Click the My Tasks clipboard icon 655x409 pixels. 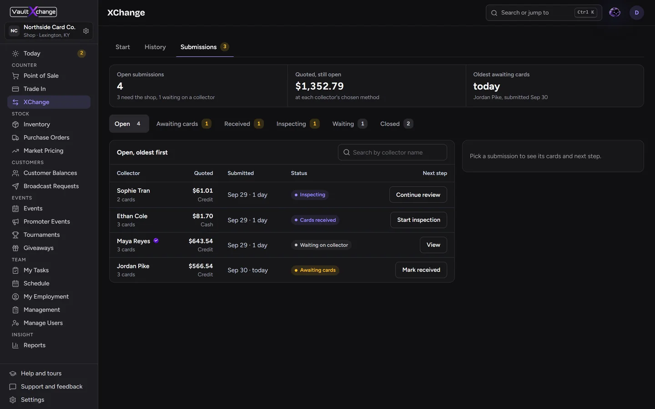(x=15, y=270)
